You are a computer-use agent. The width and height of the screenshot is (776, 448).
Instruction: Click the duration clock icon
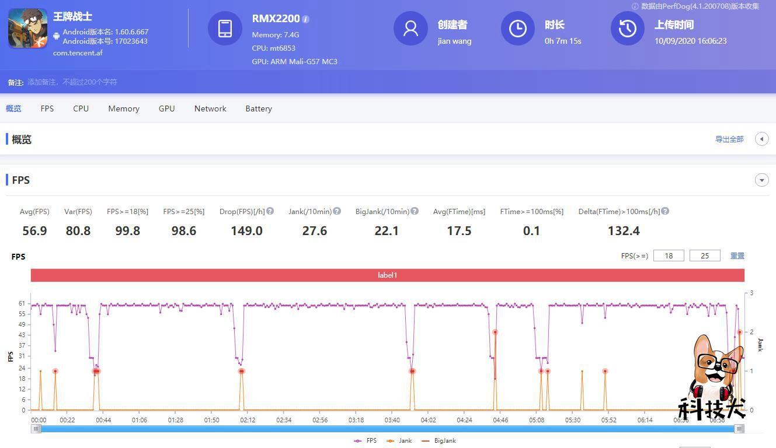pos(517,28)
